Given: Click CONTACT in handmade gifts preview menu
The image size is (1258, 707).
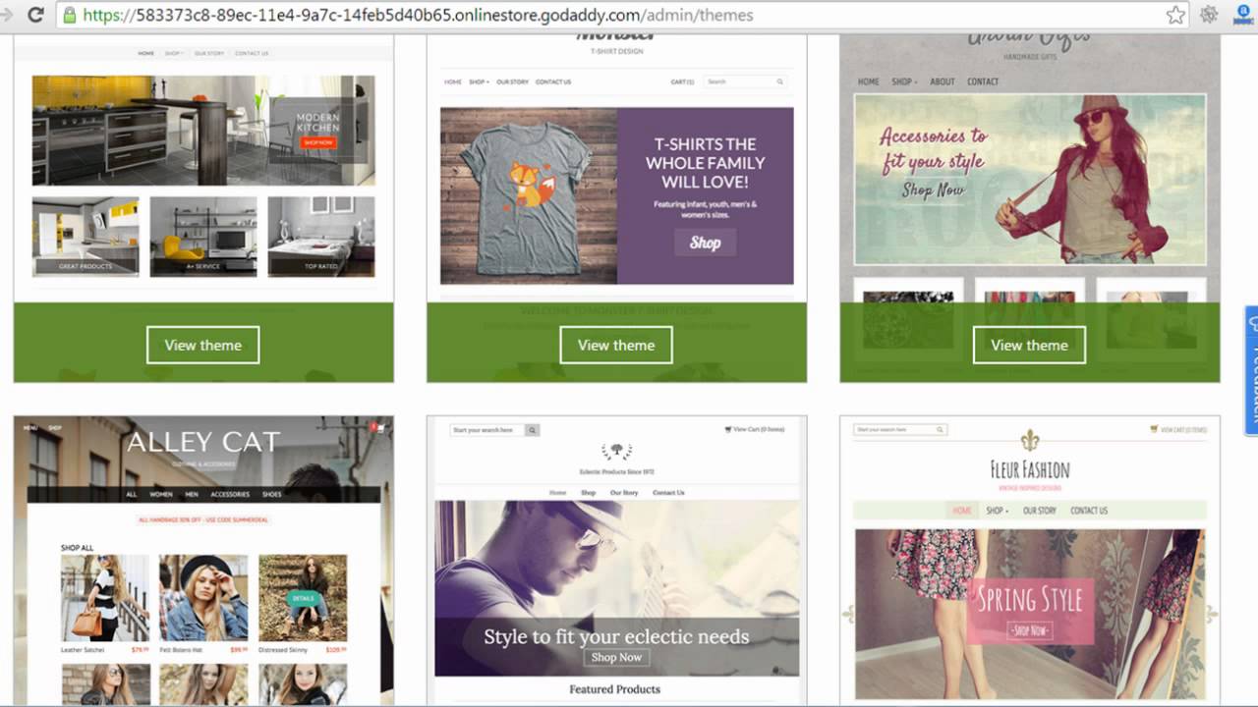Looking at the screenshot, I should click(983, 82).
